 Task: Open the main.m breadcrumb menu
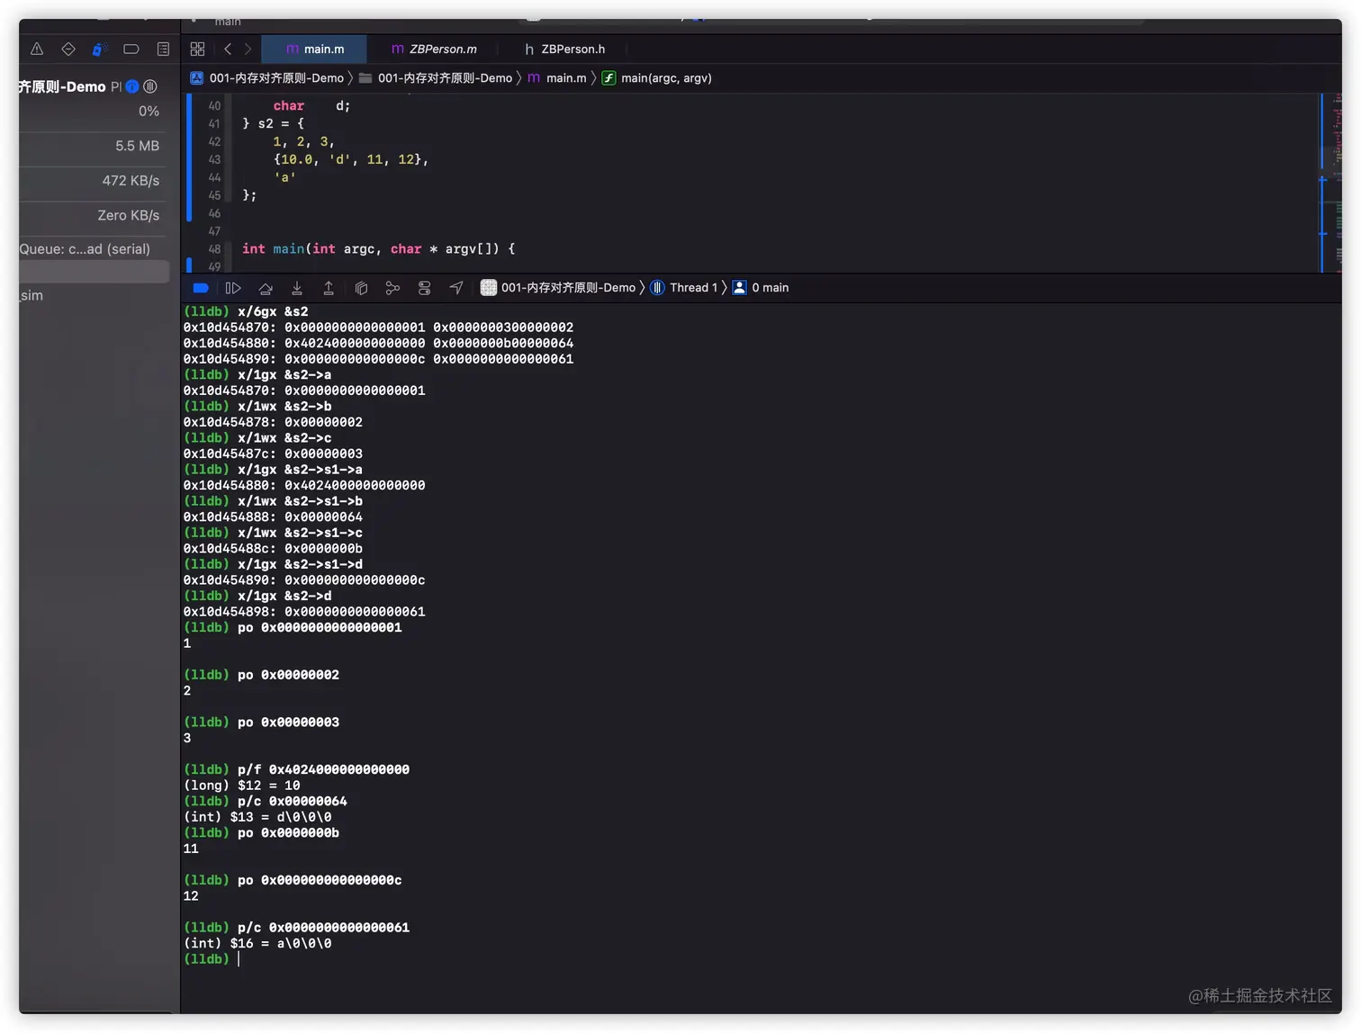pos(557,78)
